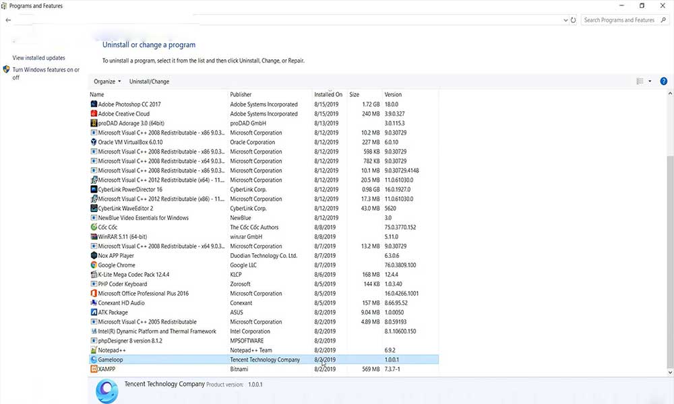Open Turn Windows features on or off

coord(46,73)
